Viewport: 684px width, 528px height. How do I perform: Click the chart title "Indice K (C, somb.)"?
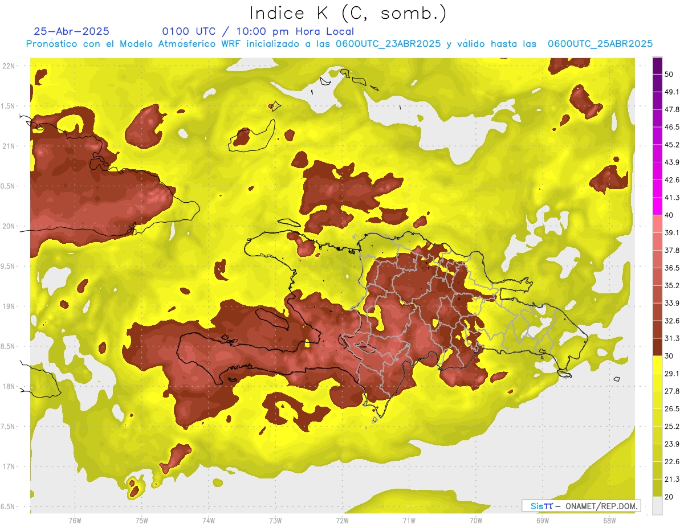pos(348,14)
